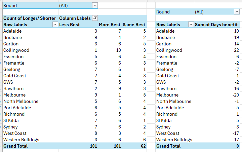Image resolution: width=242 pixels, height=152 pixels.
Task: Select the right pivot's Round filter label
Action: [163, 12]
